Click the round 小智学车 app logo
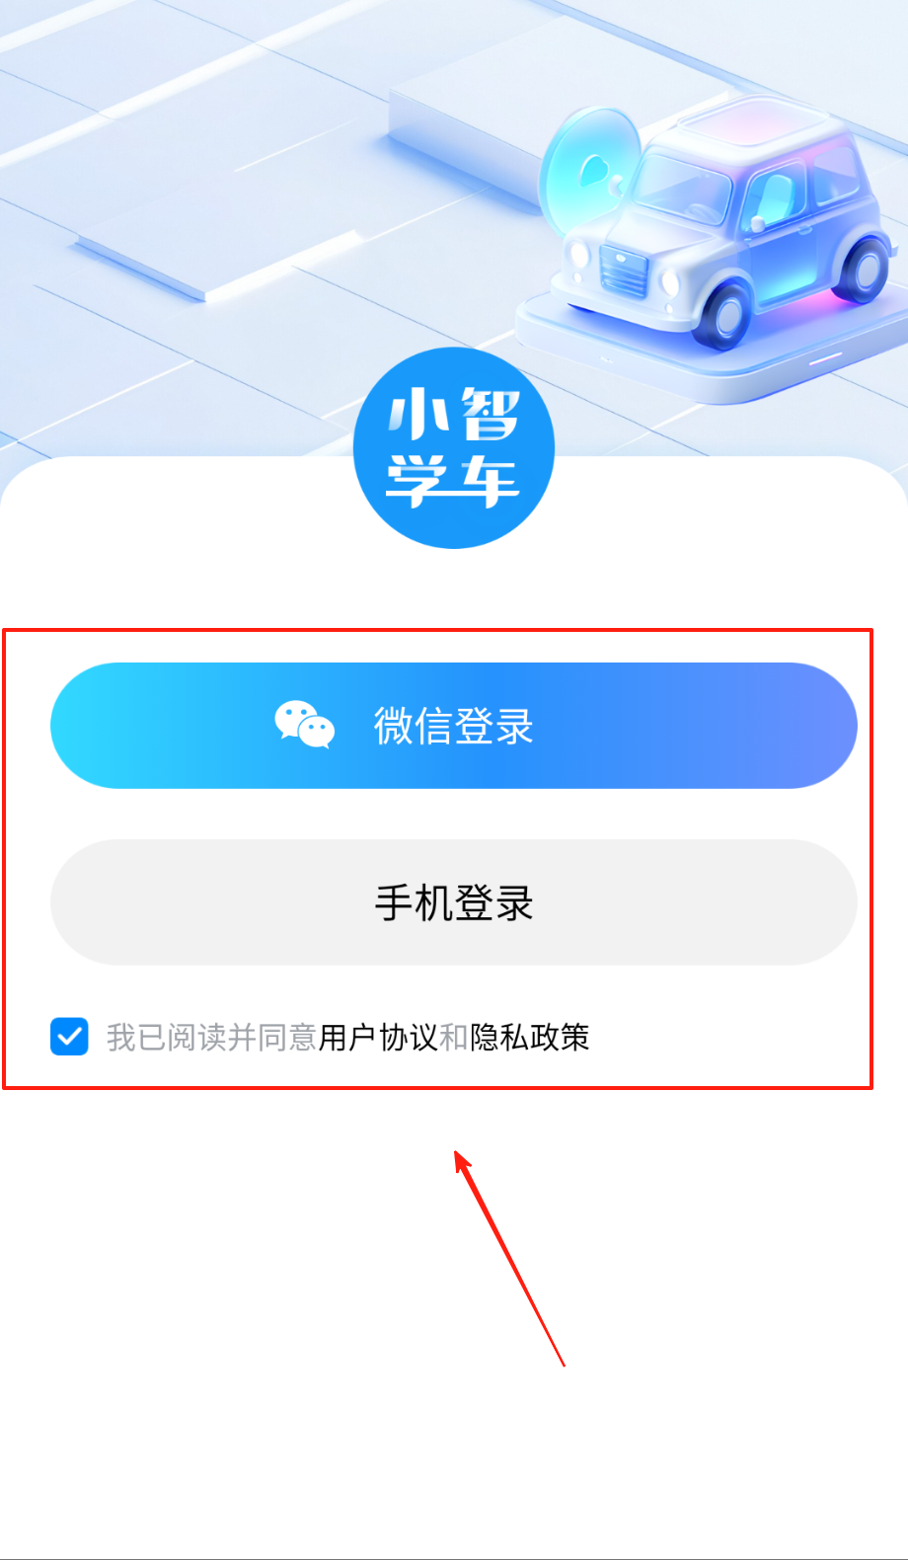The height and width of the screenshot is (1560, 908). (454, 447)
